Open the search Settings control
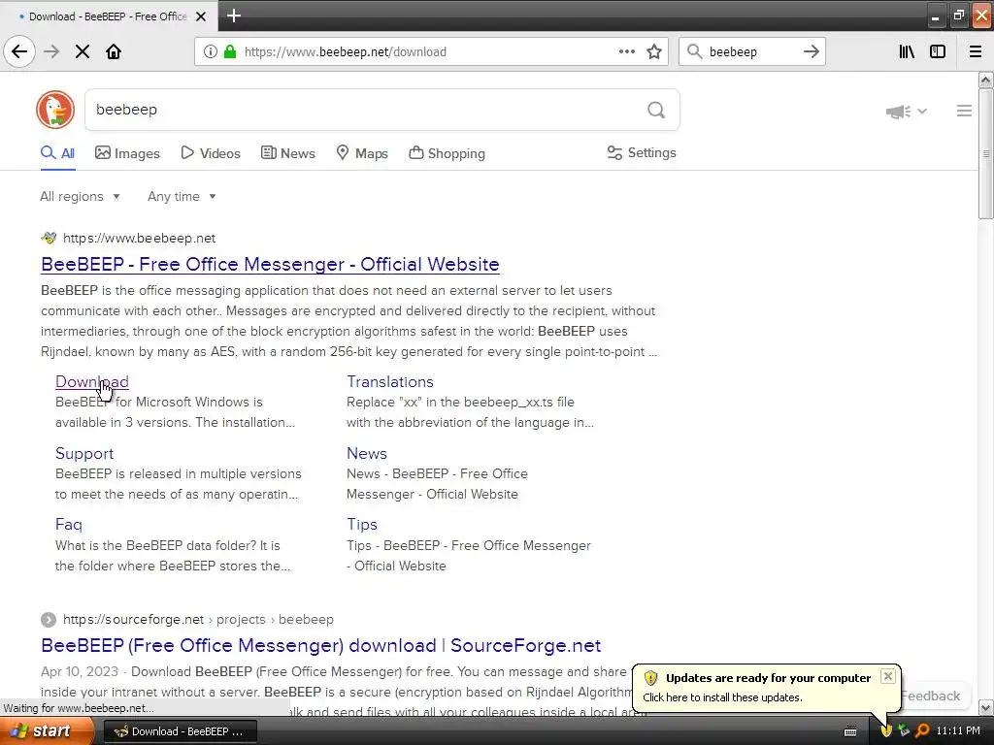This screenshot has width=994, height=745. (642, 152)
